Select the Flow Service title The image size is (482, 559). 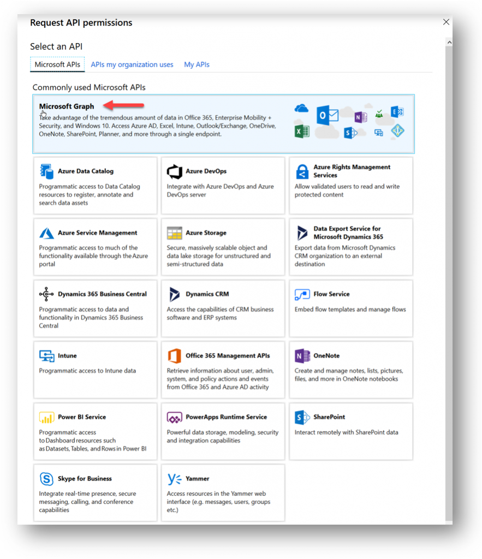(331, 294)
